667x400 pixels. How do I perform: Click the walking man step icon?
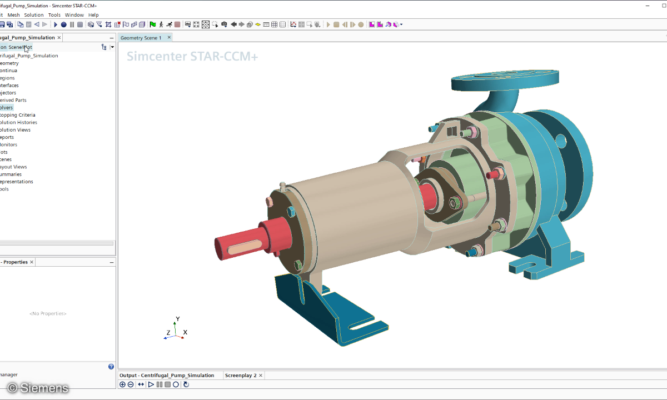click(x=161, y=24)
